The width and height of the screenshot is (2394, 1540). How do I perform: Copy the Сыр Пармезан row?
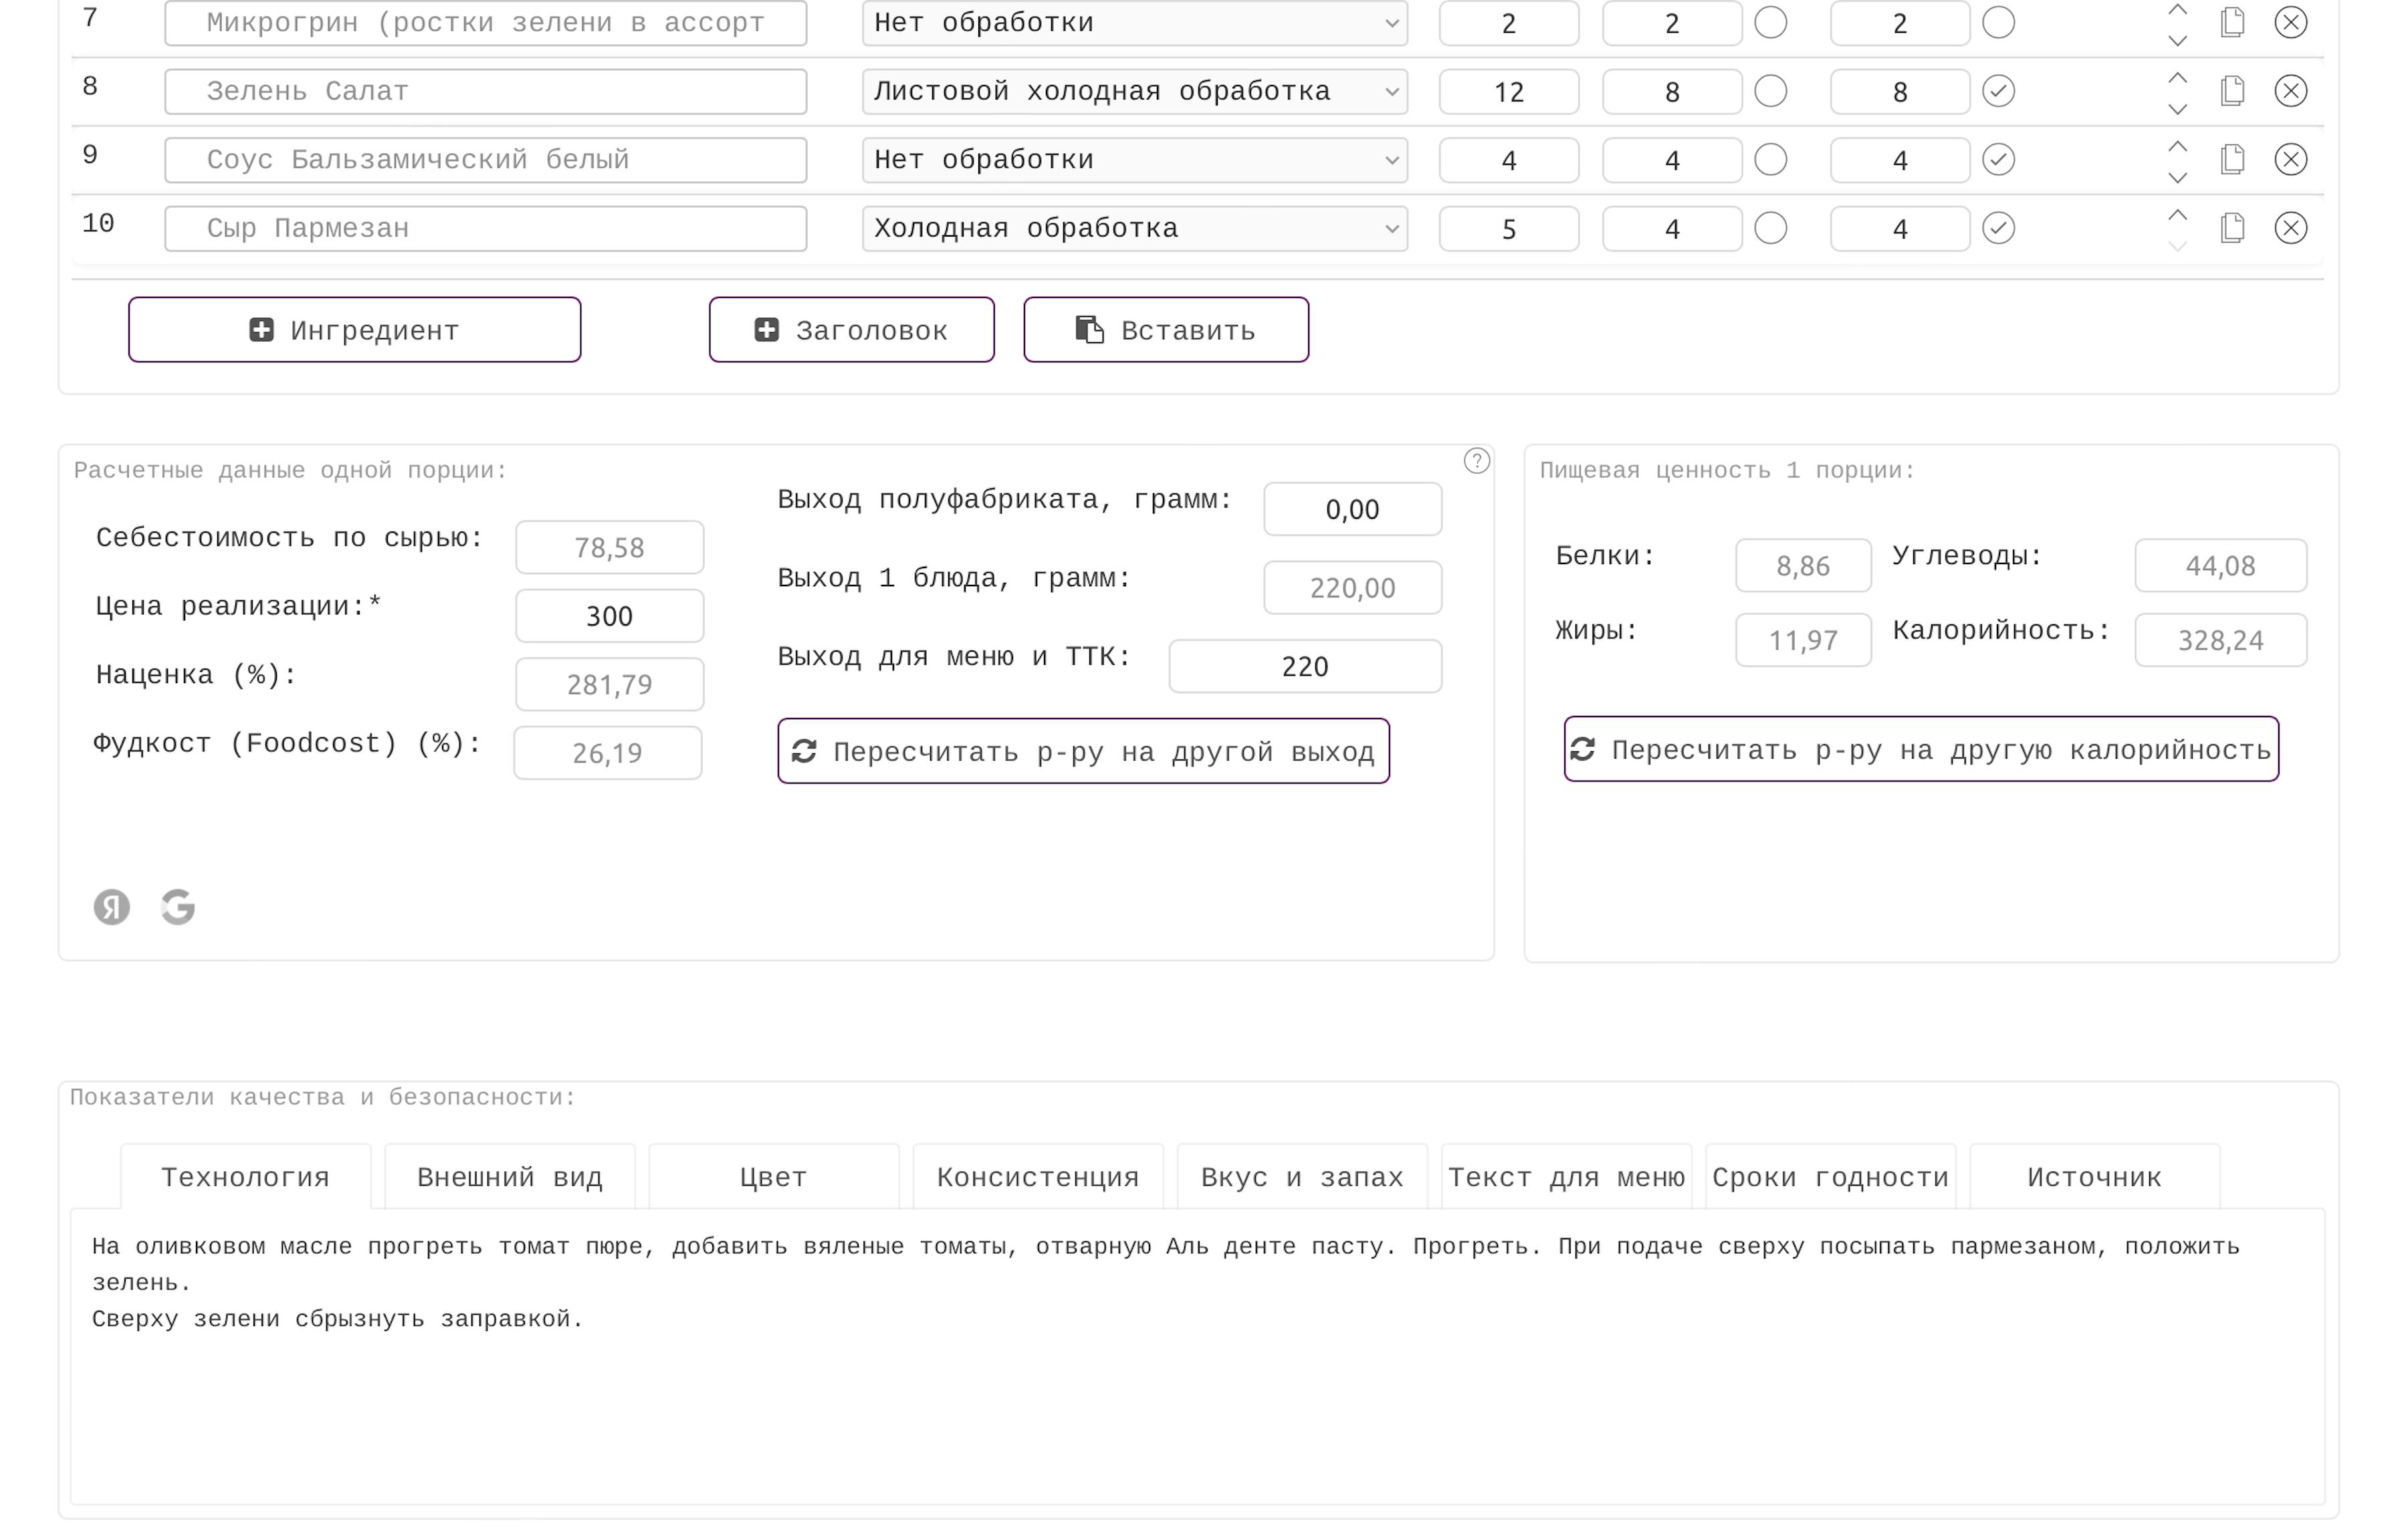tap(2232, 228)
